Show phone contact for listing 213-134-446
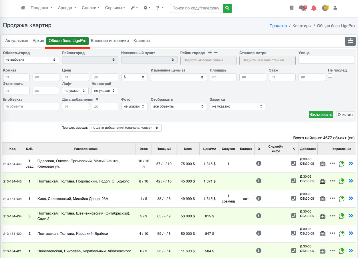The image size is (358, 258). click(x=293, y=163)
